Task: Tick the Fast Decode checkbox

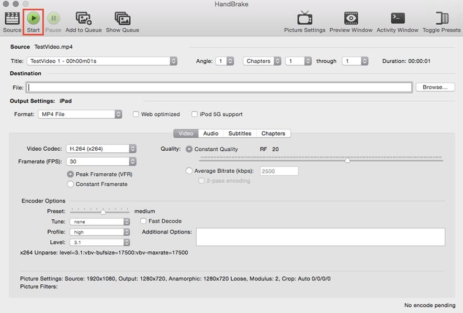Action: pos(143,221)
